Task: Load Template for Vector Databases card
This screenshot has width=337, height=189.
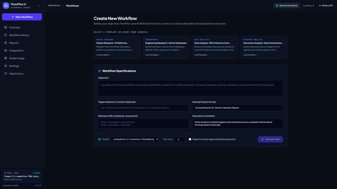Action: [x=152, y=55]
